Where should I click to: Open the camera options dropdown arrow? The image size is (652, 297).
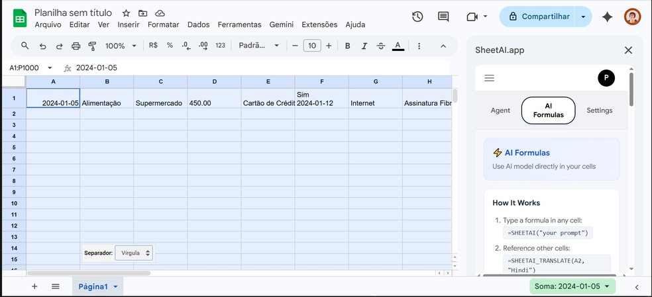[x=485, y=17]
